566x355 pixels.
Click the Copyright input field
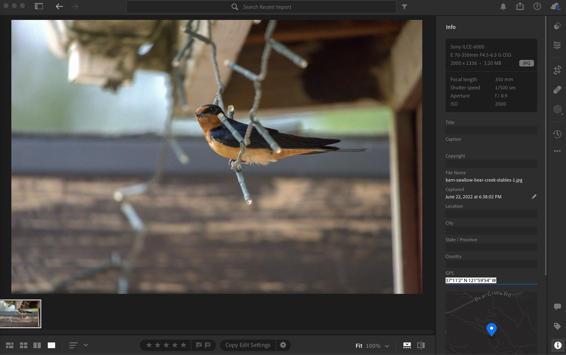click(x=491, y=163)
